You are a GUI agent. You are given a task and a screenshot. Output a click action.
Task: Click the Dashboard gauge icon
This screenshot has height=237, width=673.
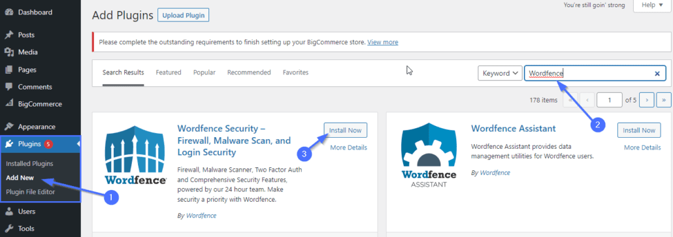pyautogui.click(x=8, y=12)
